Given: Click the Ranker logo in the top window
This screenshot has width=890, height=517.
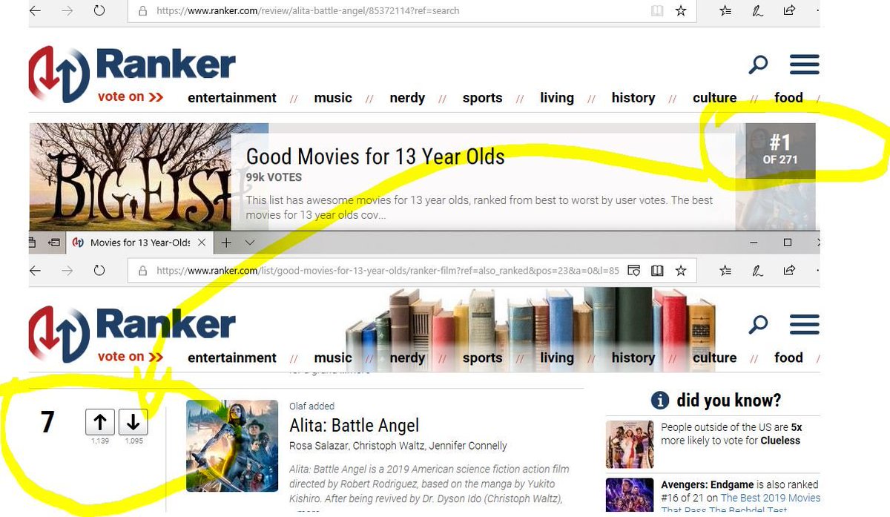Looking at the screenshot, I should click(x=132, y=74).
